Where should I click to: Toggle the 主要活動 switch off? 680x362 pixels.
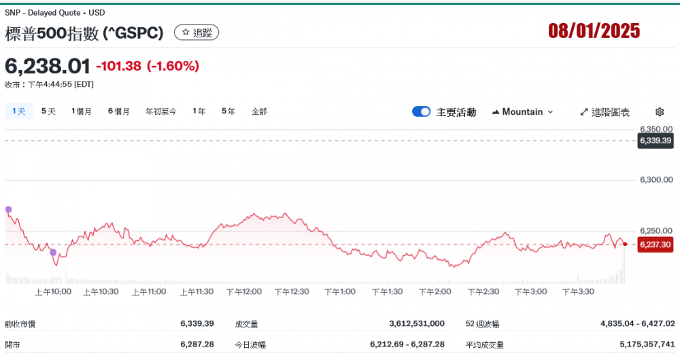coord(421,112)
